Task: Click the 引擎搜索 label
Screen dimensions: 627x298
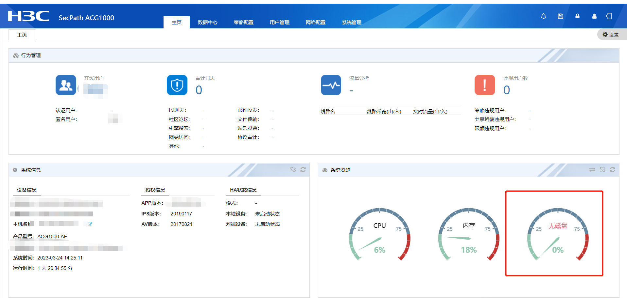Action: [x=180, y=128]
